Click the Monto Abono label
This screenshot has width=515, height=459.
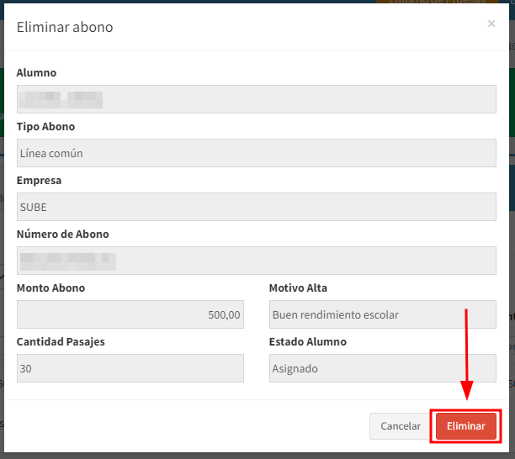(50, 288)
